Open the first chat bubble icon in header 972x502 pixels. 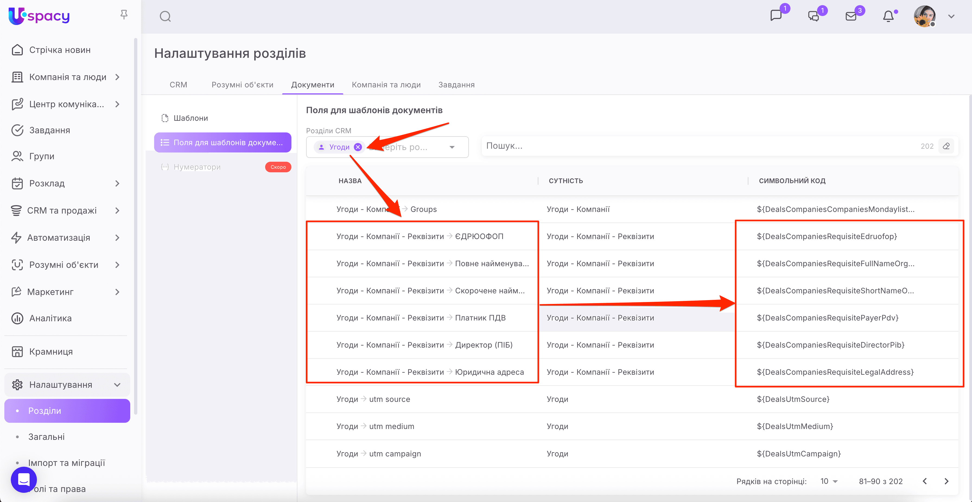[776, 16]
